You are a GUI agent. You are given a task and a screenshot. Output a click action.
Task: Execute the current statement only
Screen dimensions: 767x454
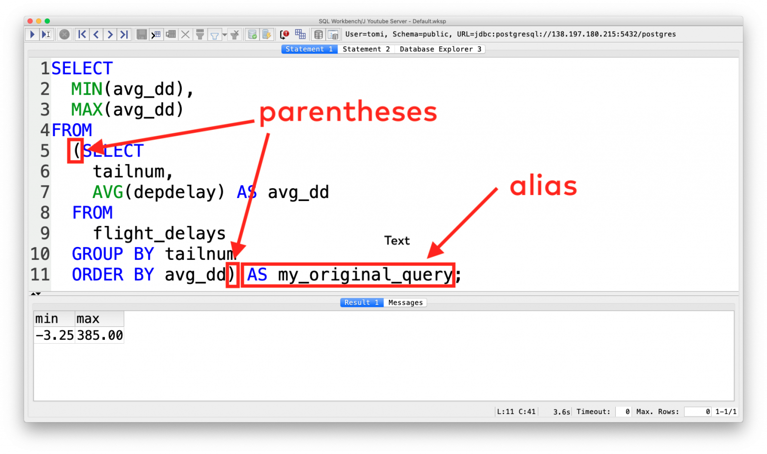[46, 34]
